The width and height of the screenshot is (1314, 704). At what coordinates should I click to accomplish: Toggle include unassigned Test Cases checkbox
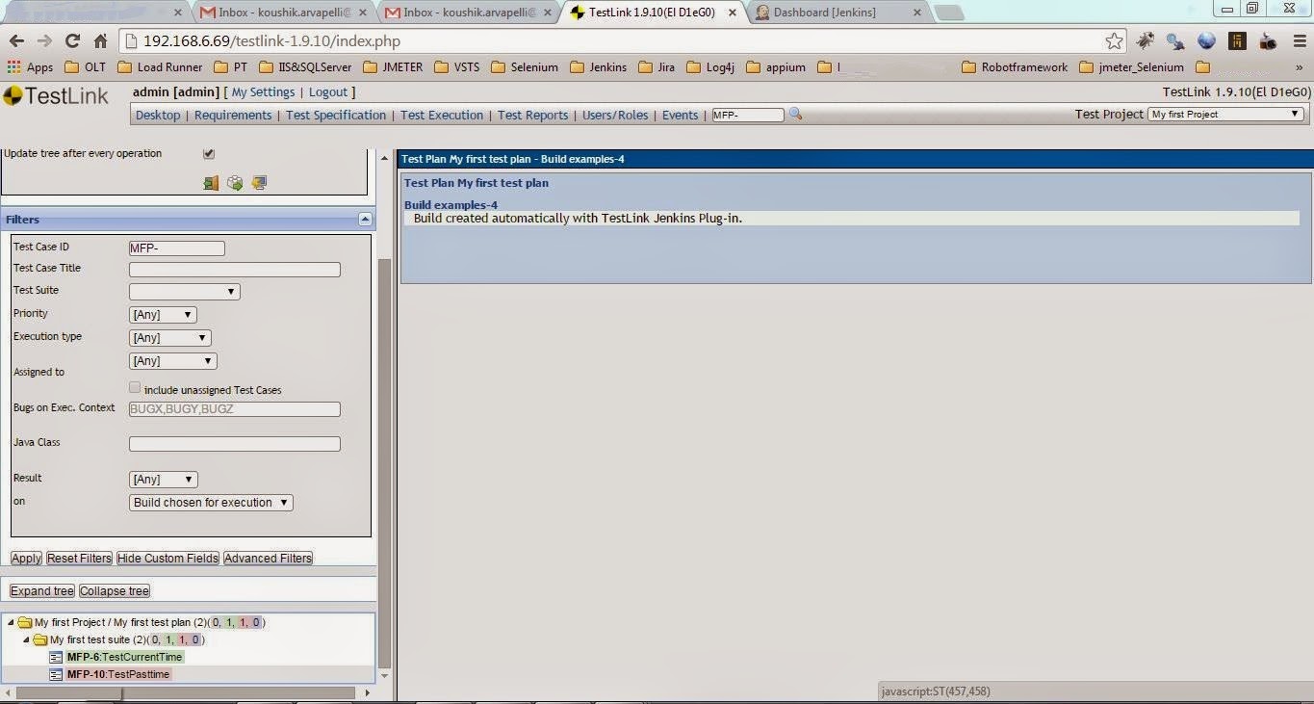(135, 388)
